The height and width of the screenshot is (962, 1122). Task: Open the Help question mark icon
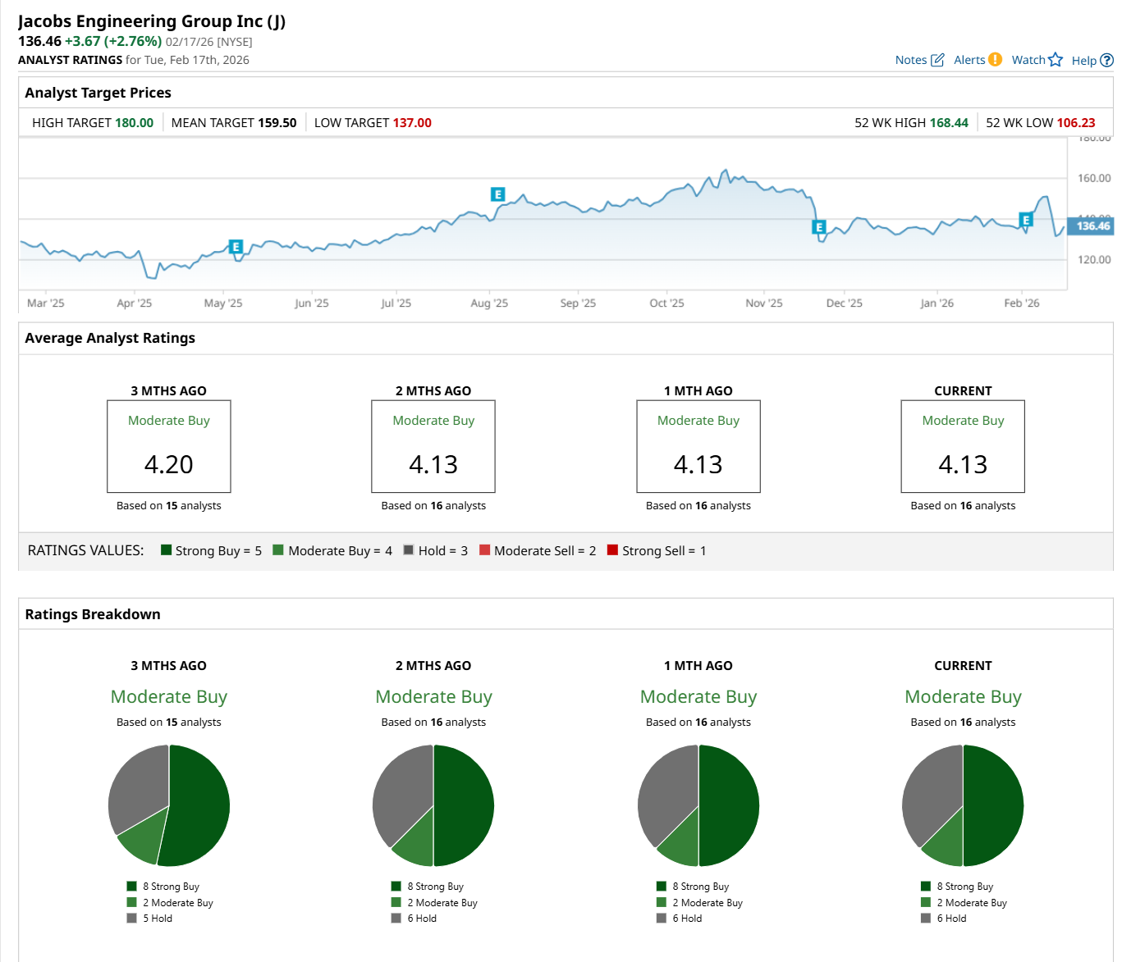coord(1106,60)
